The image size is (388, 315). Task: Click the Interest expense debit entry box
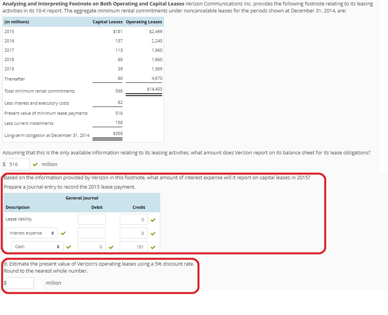(92, 233)
